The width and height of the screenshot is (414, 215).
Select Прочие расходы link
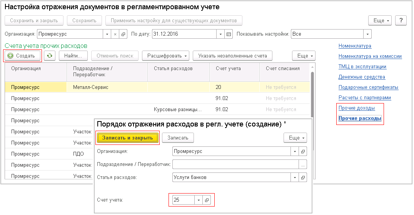coord(360,118)
